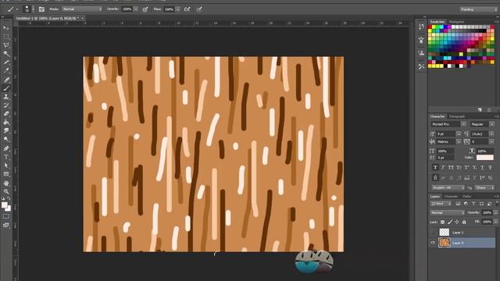Select the Move tool

6,28
